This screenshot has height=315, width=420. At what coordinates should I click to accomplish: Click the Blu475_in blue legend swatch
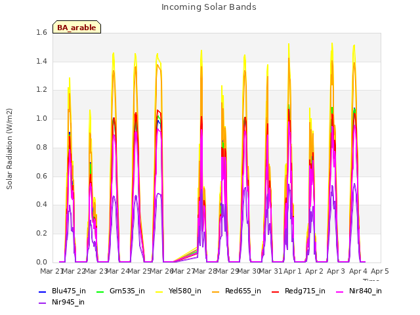click(x=42, y=291)
